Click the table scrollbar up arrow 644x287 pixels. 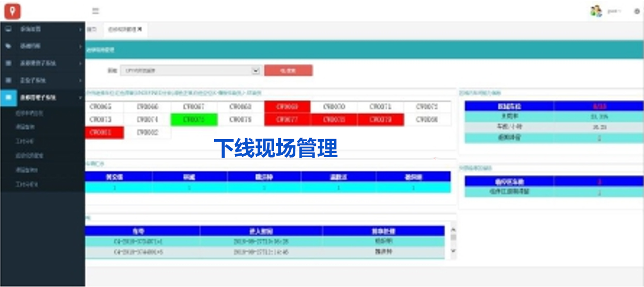tap(454, 230)
